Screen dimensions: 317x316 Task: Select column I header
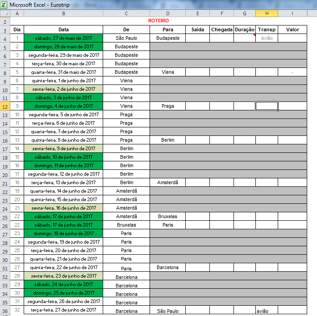tap(292, 13)
